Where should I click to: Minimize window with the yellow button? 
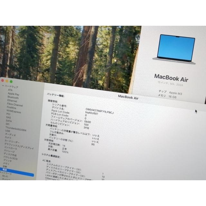click(7, 81)
